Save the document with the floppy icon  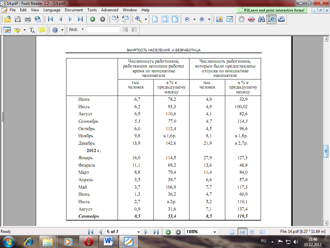point(18,19)
